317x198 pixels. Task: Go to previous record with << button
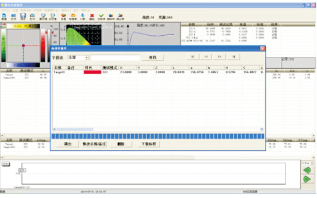(x=206, y=57)
